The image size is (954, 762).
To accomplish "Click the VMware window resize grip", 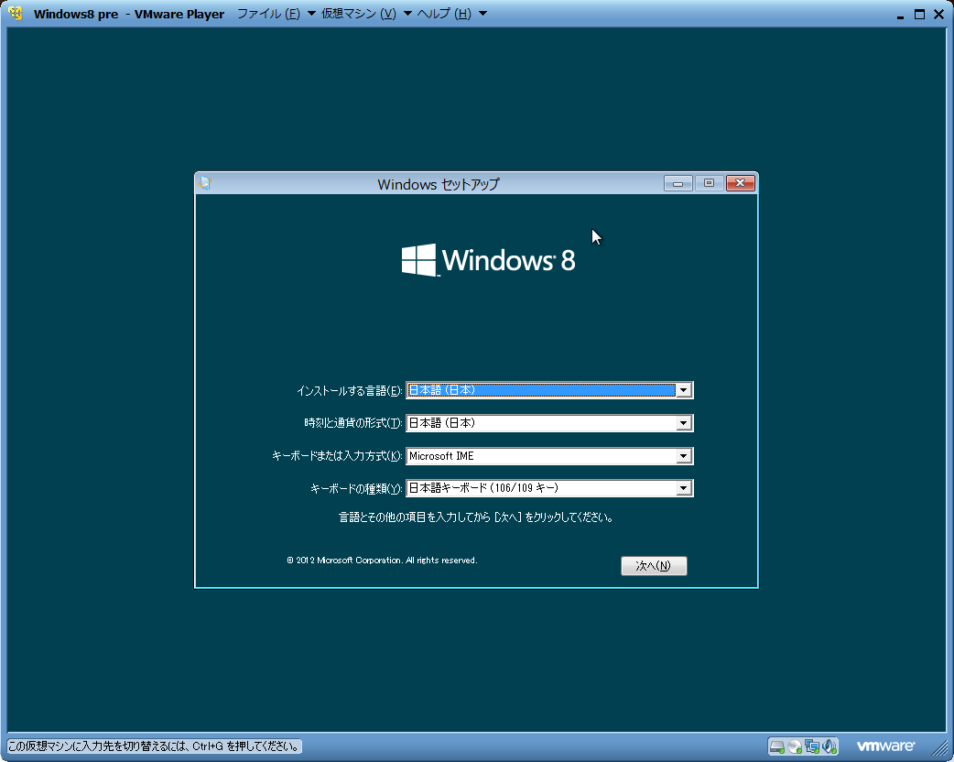I will pyautogui.click(x=940, y=748).
